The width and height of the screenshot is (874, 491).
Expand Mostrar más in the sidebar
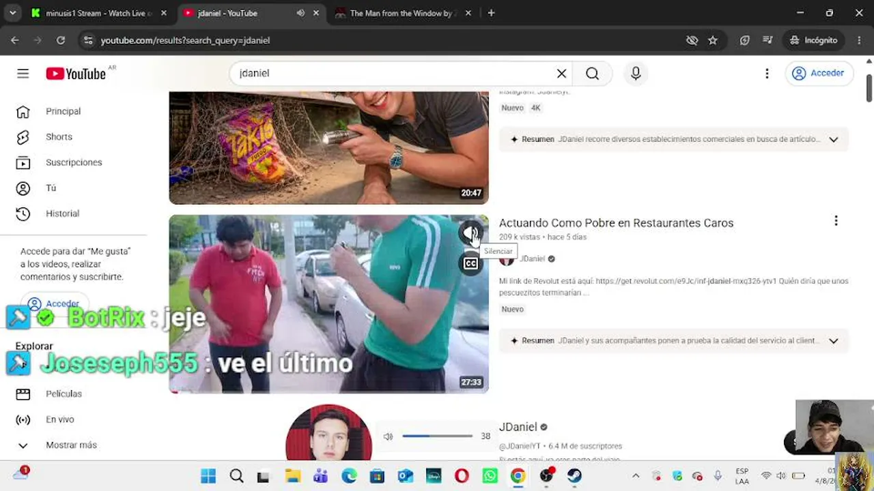click(x=71, y=445)
